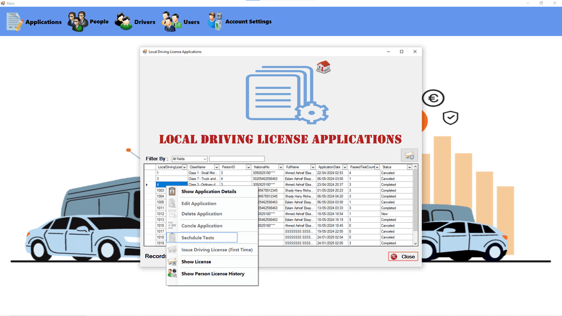Click the filter text input box

tap(237, 159)
